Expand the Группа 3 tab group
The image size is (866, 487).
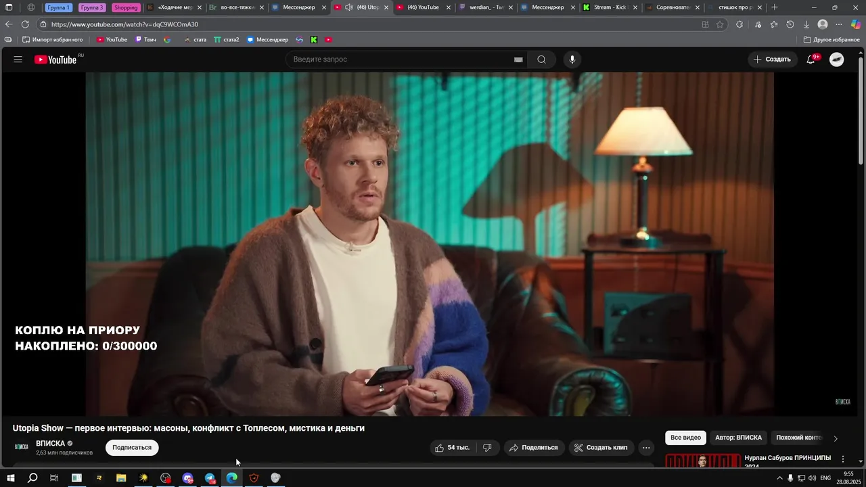[92, 7]
